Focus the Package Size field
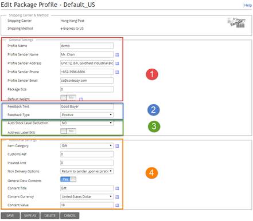Screen dimensions: 253x221 point(87,89)
